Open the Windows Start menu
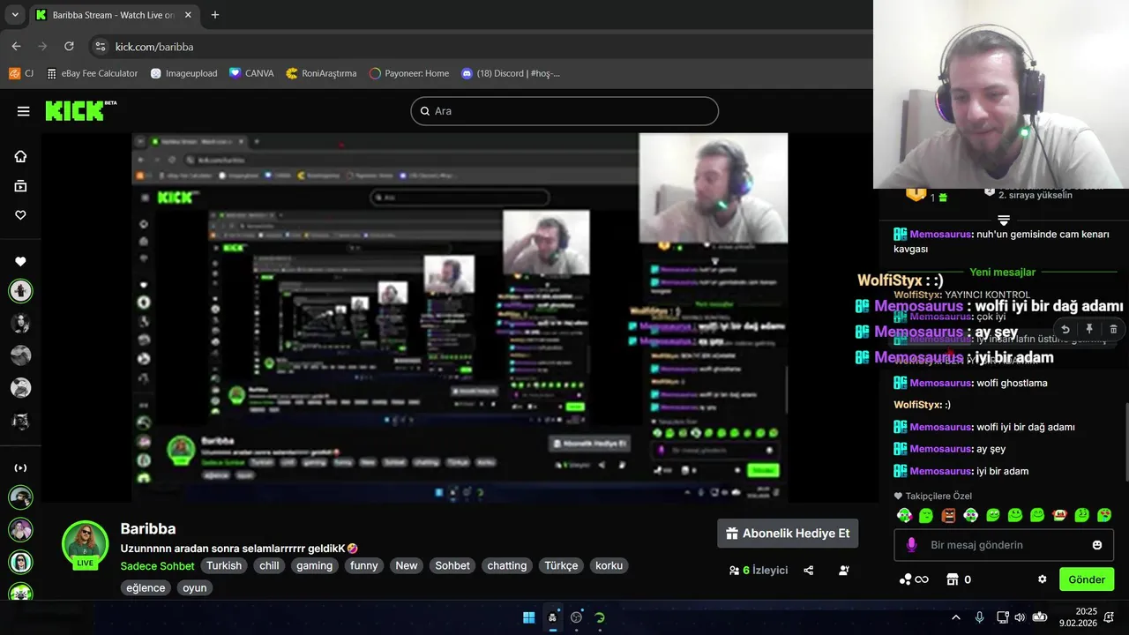This screenshot has height=635, width=1129. (528, 617)
